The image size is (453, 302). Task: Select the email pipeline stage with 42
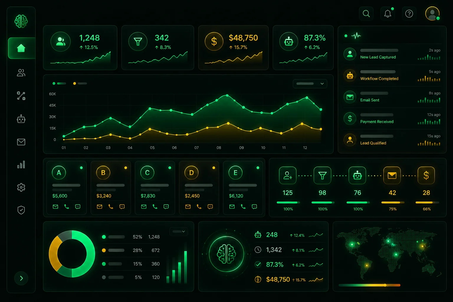pos(392,175)
